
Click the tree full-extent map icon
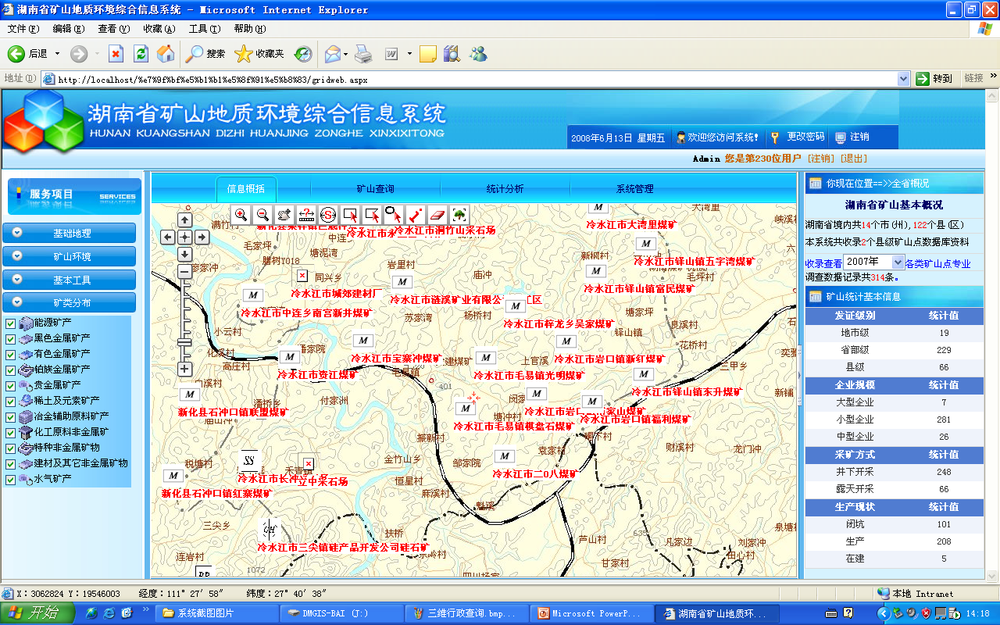pos(459,214)
